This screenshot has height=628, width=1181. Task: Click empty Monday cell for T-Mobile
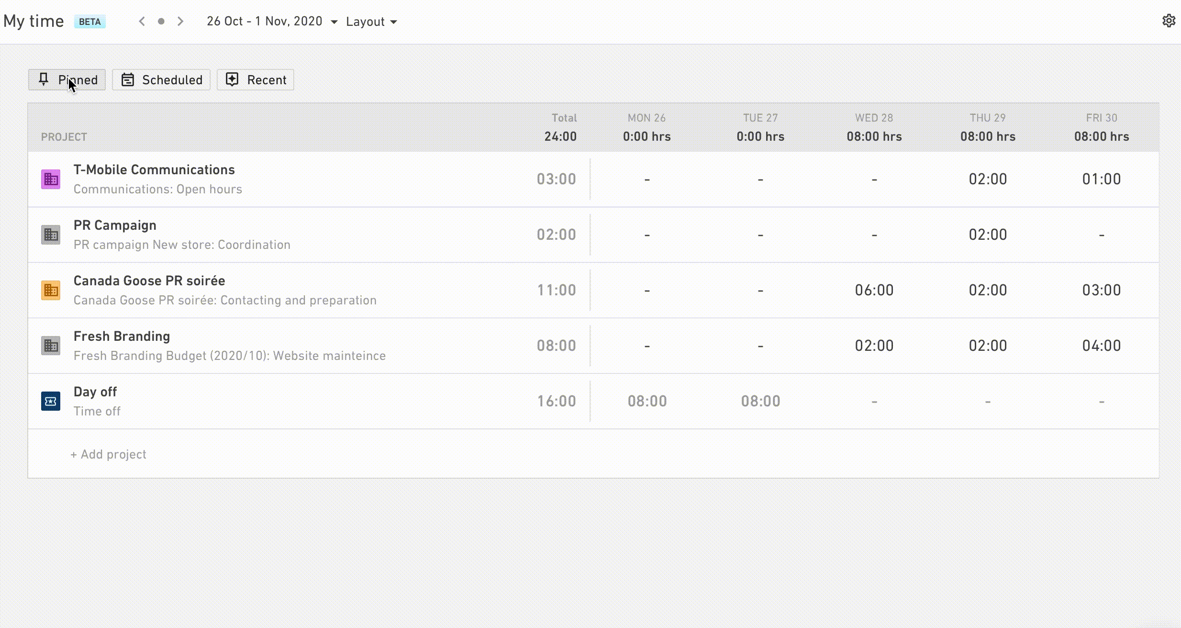point(647,179)
